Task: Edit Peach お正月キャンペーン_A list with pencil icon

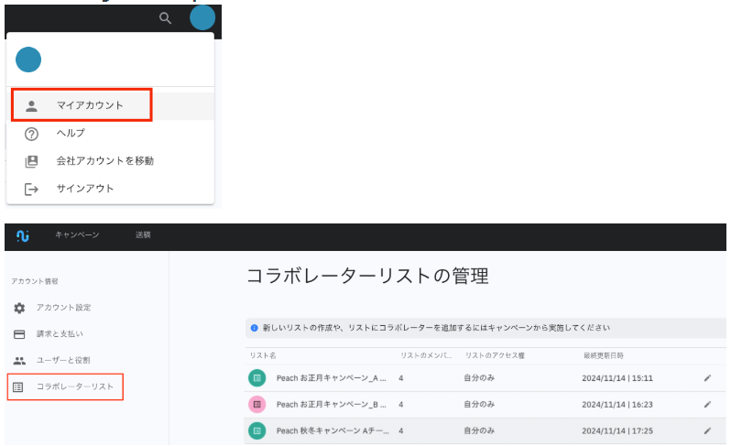Action: click(x=707, y=377)
